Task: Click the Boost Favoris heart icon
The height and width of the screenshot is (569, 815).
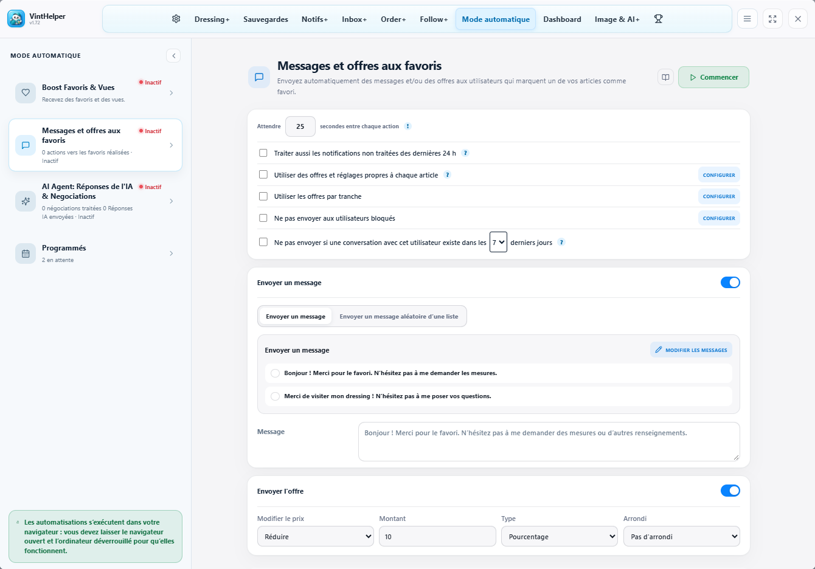Action: tap(26, 93)
